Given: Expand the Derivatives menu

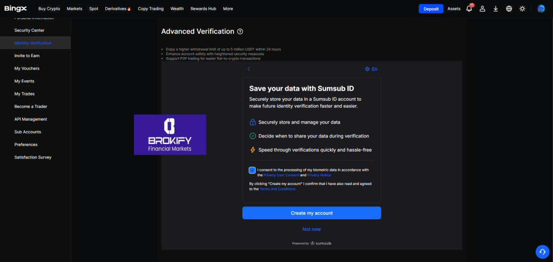Looking at the screenshot, I should [118, 9].
